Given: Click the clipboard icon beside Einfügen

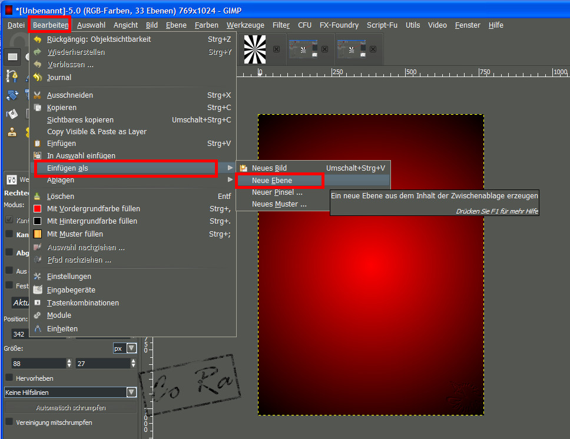Looking at the screenshot, I should tap(38, 144).
